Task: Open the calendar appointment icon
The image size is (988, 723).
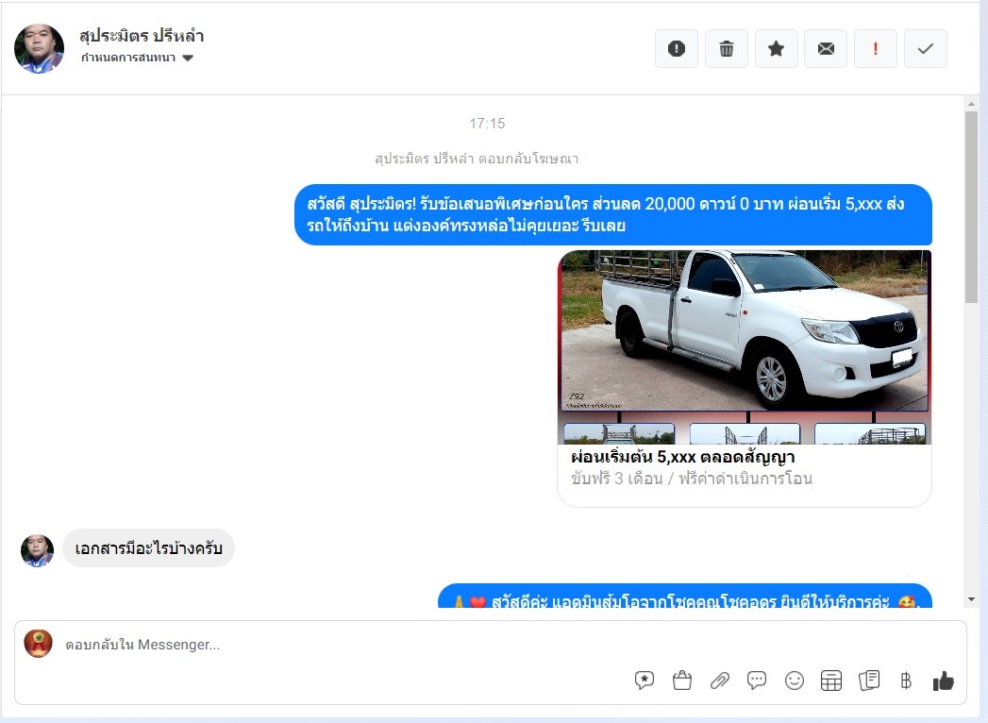Action: pyautogui.click(x=831, y=681)
